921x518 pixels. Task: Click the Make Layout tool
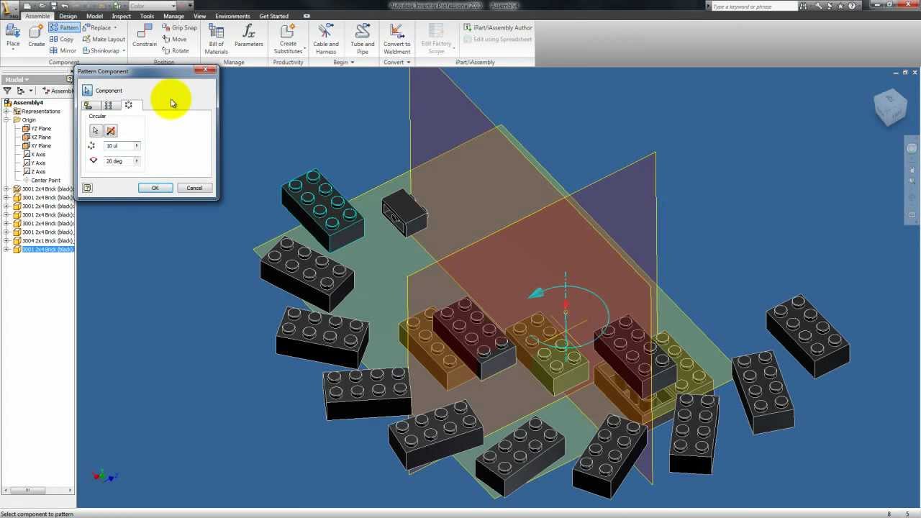click(104, 39)
